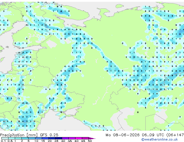Click the 0.5–1 mm legend color swatch
The width and height of the screenshot is (184, 142).
(12, 138)
